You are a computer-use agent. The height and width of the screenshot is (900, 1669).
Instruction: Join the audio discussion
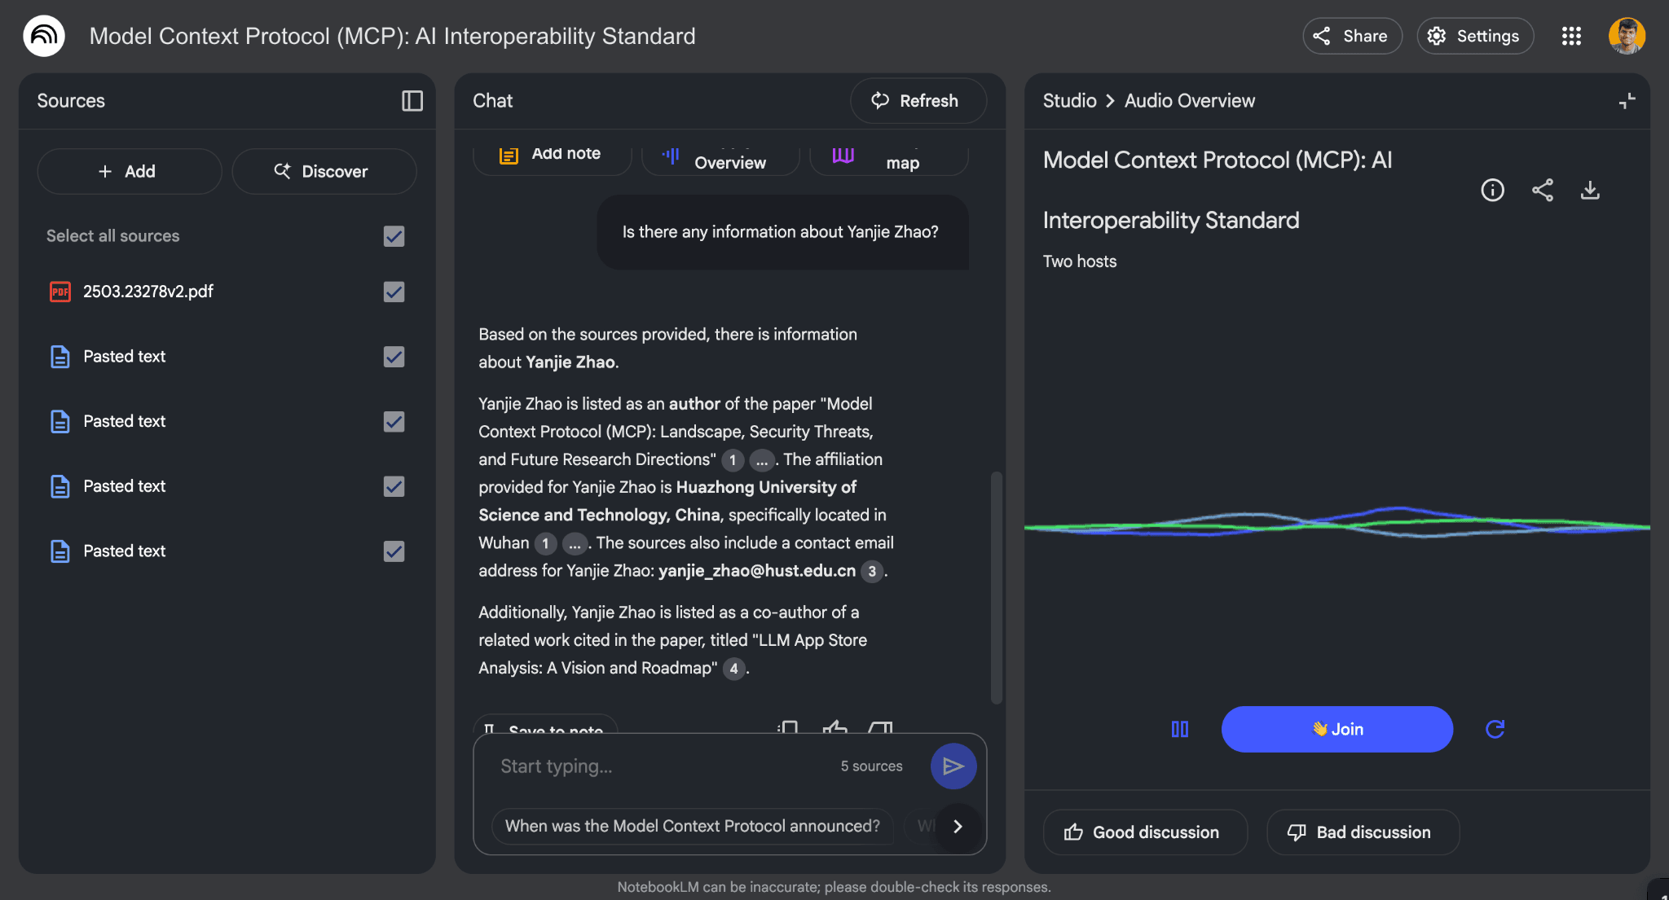click(x=1337, y=729)
